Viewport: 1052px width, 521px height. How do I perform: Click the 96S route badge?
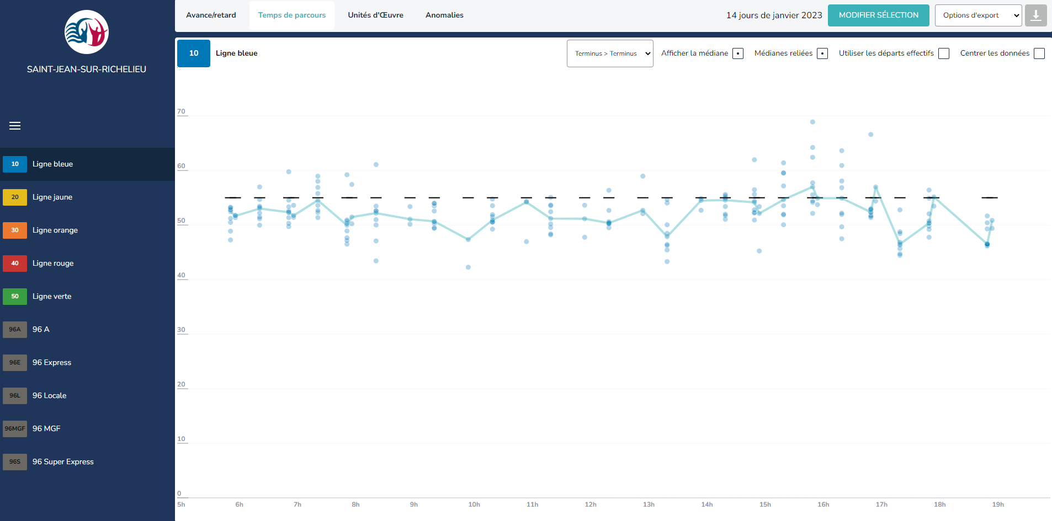(x=15, y=462)
